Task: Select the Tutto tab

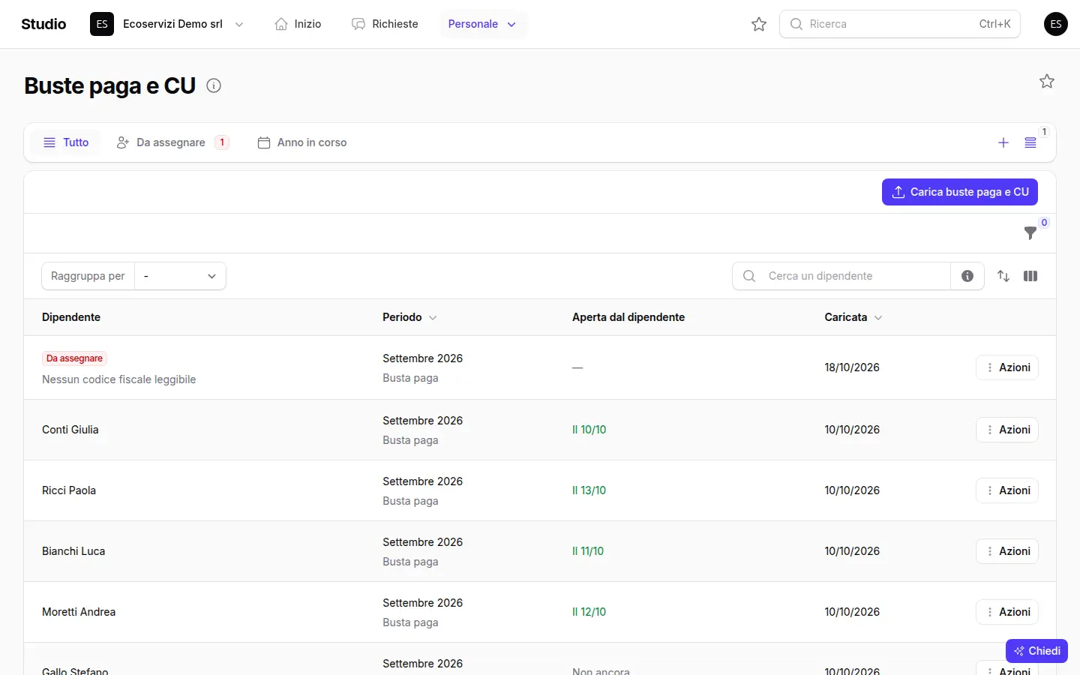Action: pos(66,142)
